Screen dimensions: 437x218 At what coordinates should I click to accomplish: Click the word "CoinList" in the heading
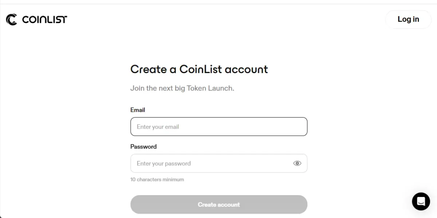coord(201,69)
